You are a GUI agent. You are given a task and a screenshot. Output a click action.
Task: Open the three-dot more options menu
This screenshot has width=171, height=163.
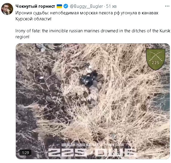pyautogui.click(x=167, y=6)
